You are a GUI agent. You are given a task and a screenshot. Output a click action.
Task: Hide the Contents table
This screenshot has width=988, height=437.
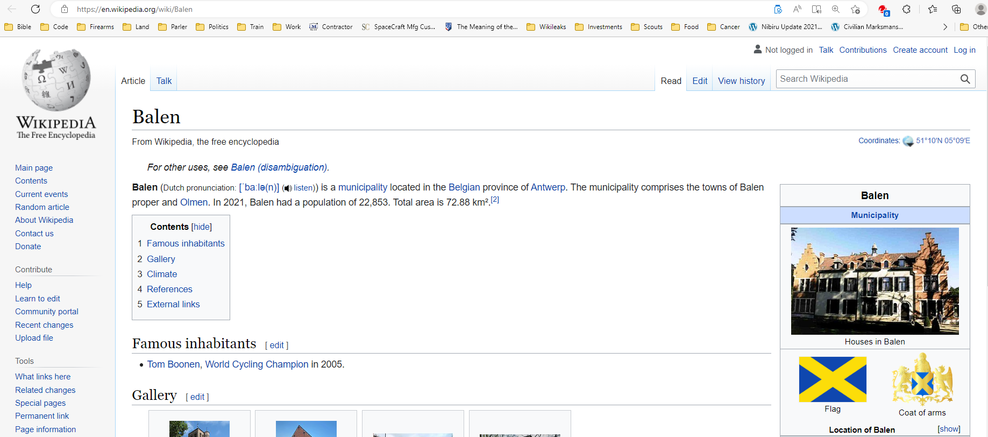pos(202,227)
